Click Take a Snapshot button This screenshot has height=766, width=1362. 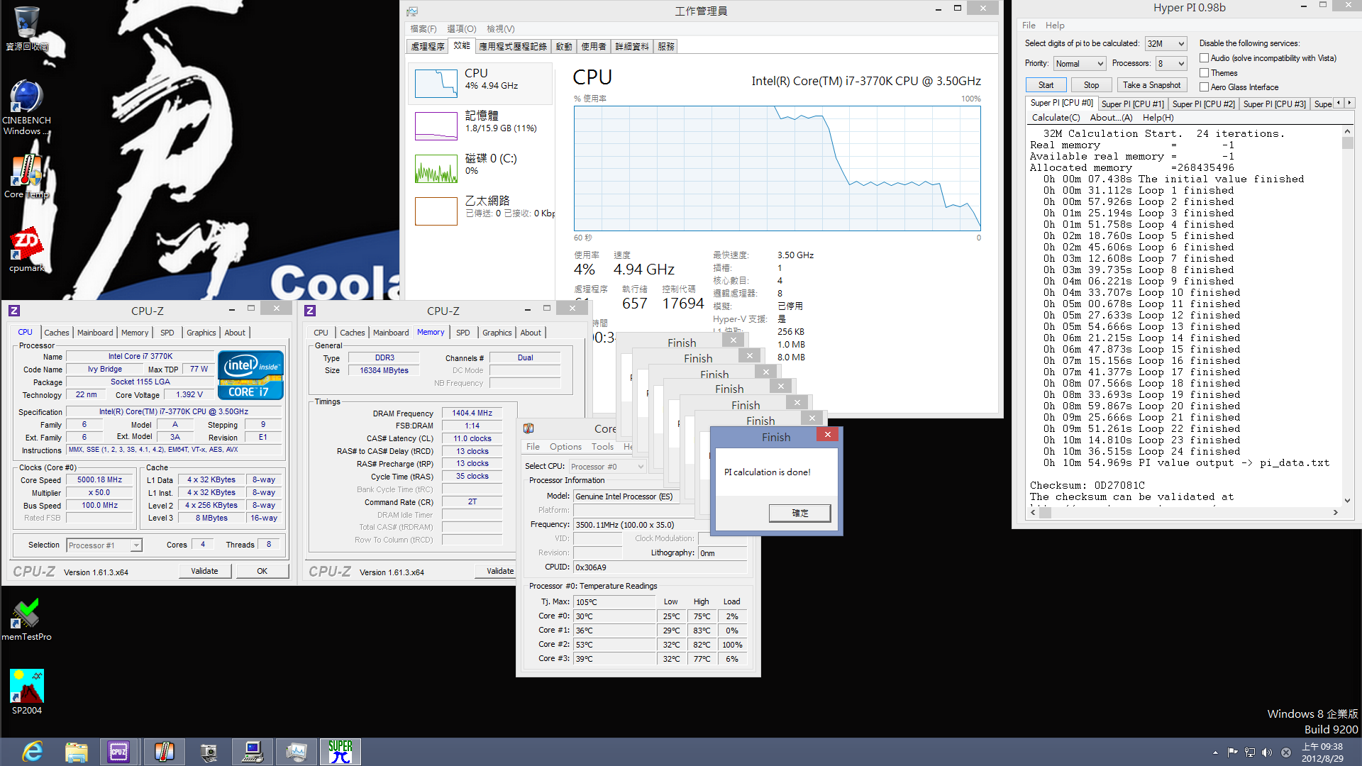pos(1151,85)
